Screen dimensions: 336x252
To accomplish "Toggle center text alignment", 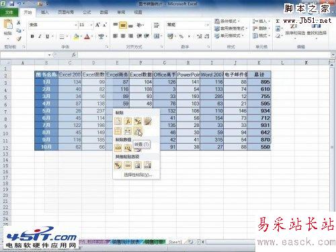I will [123, 36].
